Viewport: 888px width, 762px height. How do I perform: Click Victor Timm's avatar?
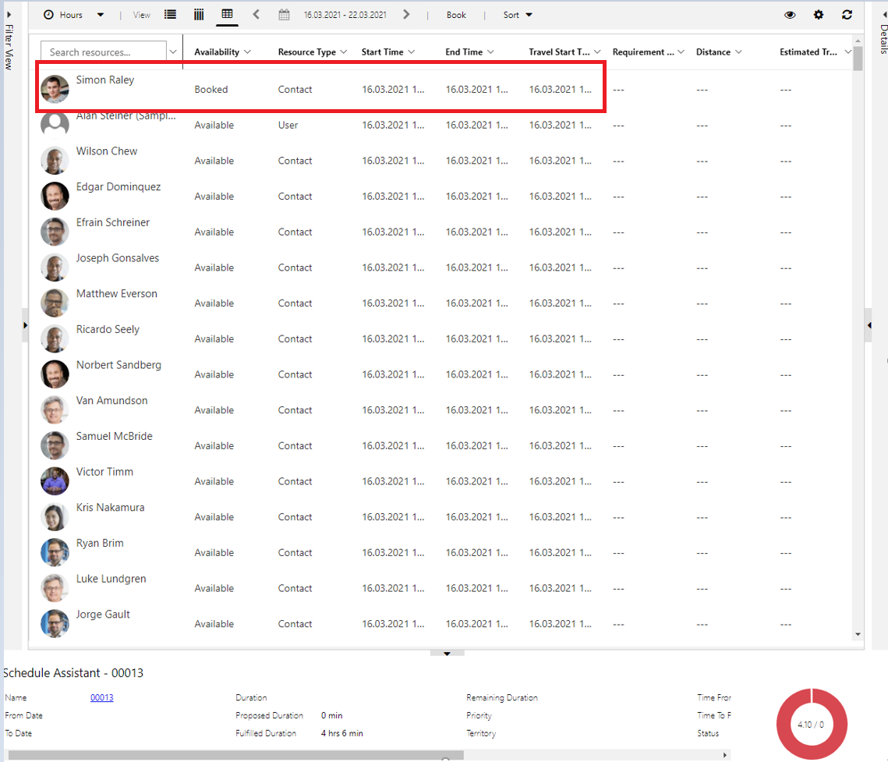pyautogui.click(x=55, y=481)
